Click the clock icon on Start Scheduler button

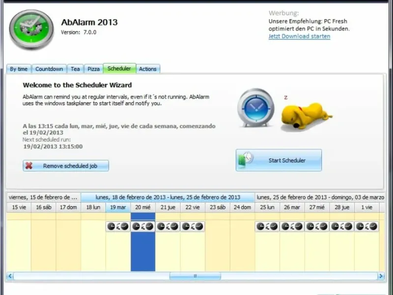(246, 159)
